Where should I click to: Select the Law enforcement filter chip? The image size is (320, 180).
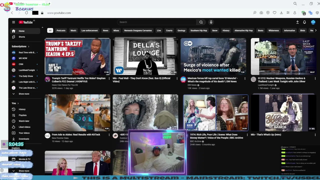[x=89, y=30]
